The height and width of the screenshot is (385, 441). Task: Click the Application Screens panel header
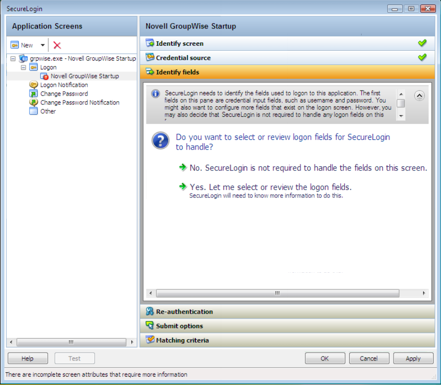tap(72, 26)
